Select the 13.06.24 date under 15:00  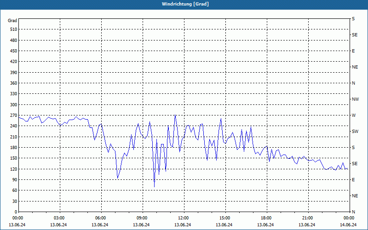coord(224,225)
